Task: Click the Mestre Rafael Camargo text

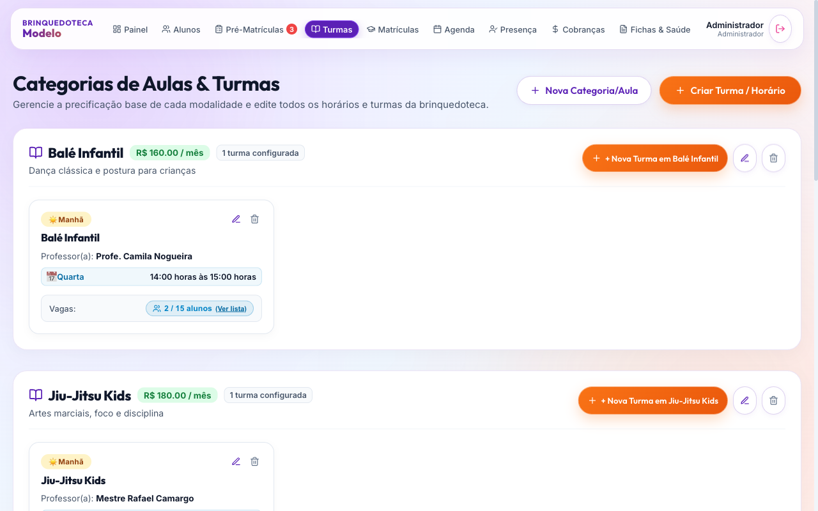Action: 145,498
